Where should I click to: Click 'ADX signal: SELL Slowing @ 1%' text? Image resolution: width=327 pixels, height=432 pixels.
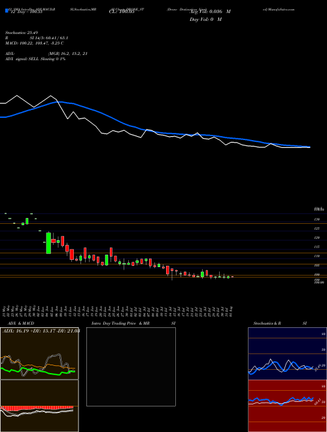click(35, 59)
